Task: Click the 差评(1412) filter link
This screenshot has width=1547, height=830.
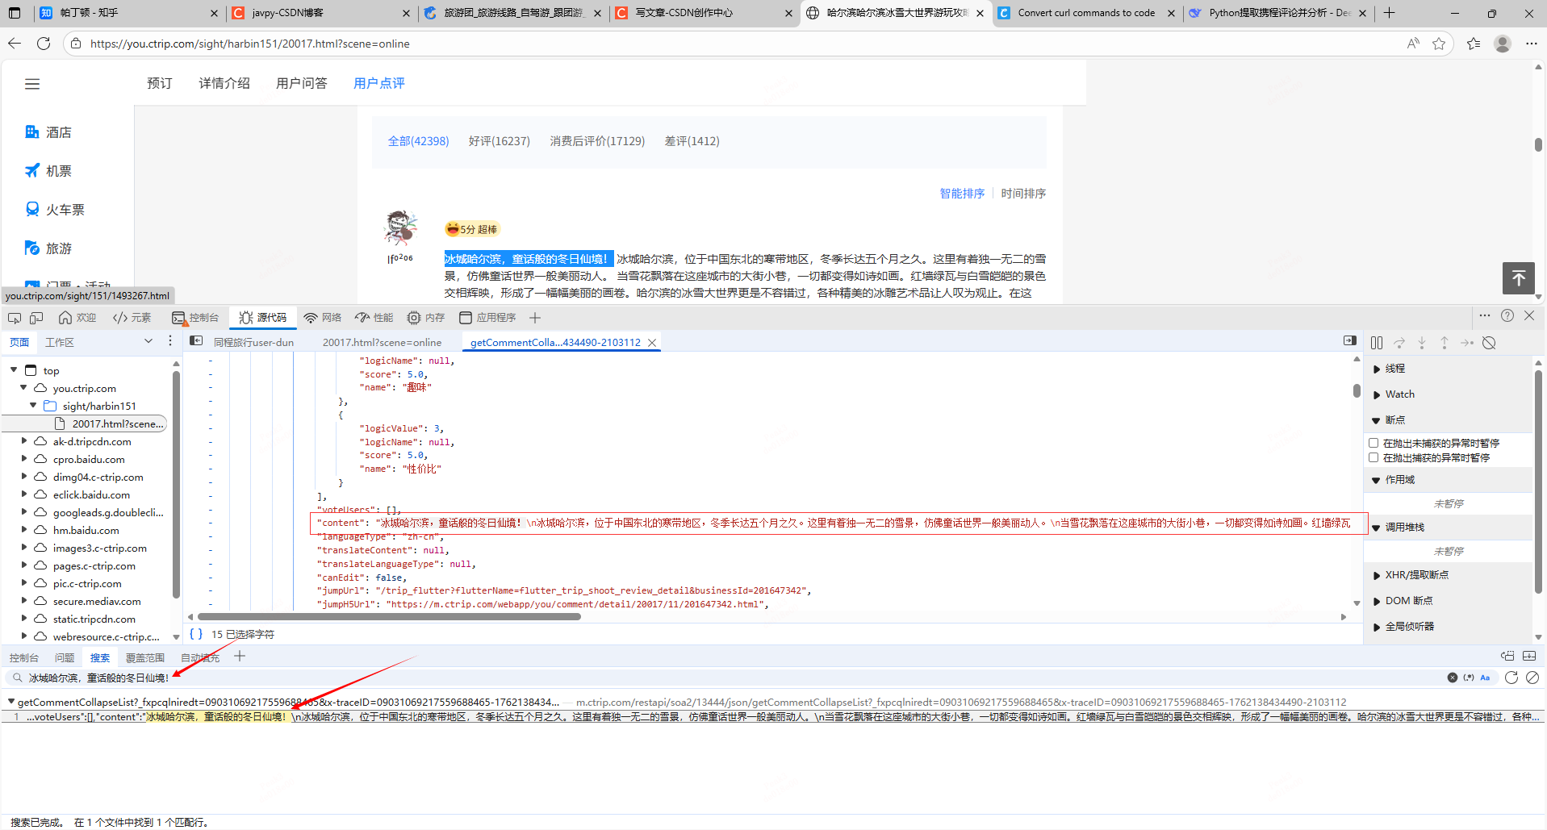Action: tap(692, 141)
